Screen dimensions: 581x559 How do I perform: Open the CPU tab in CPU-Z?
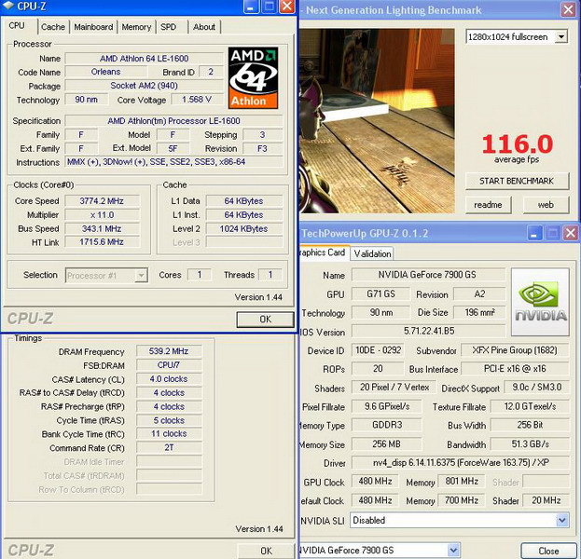coord(17,26)
